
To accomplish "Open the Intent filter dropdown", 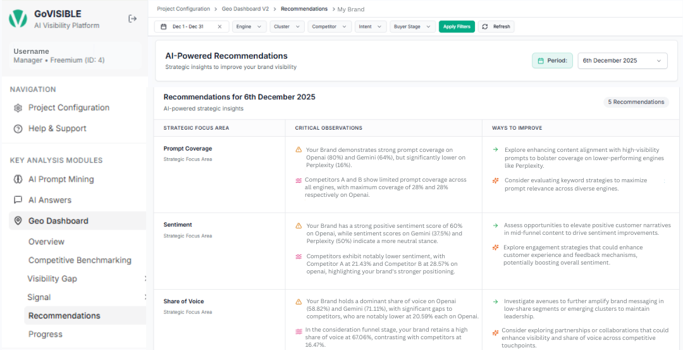I will coord(370,27).
